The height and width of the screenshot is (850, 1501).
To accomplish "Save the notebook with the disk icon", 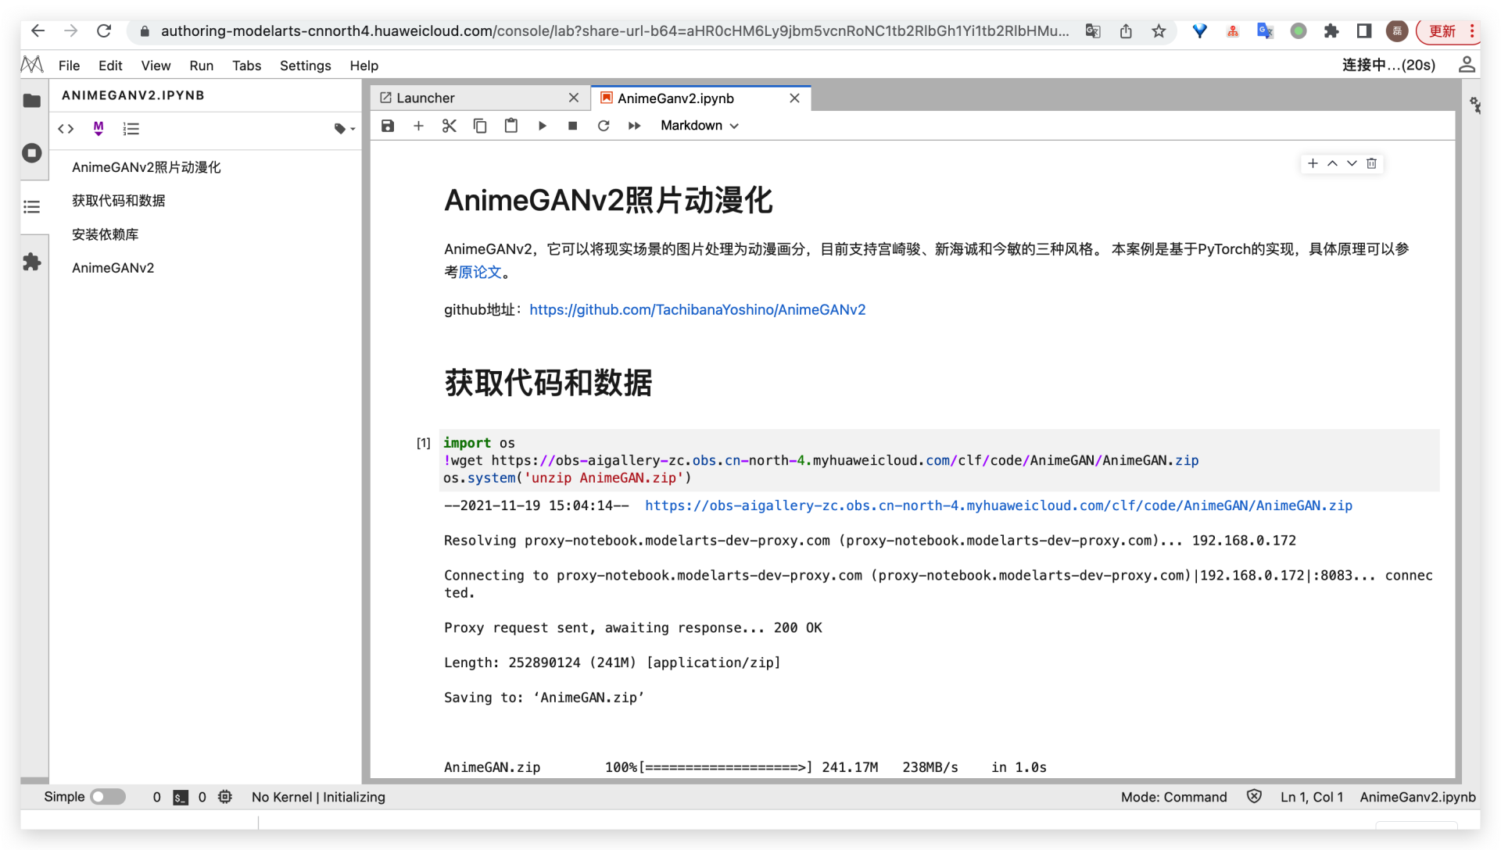I will (388, 126).
